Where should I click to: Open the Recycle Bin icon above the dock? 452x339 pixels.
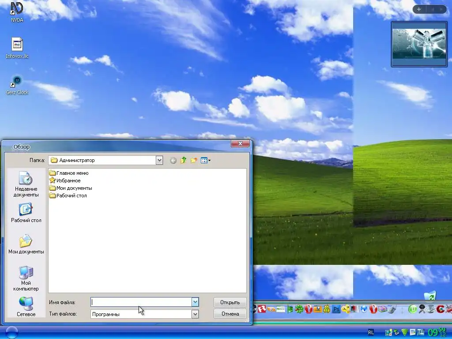[x=430, y=296]
